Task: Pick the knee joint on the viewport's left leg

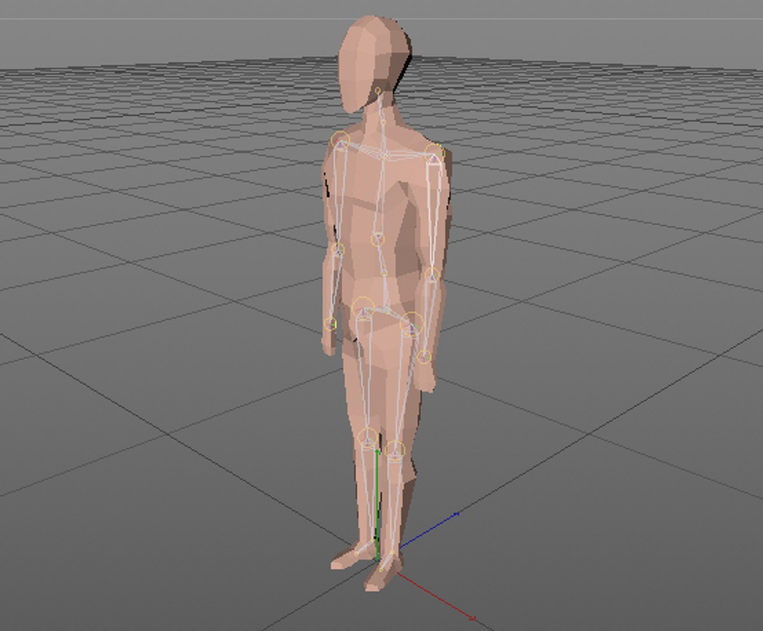Action: pyautogui.click(x=367, y=438)
